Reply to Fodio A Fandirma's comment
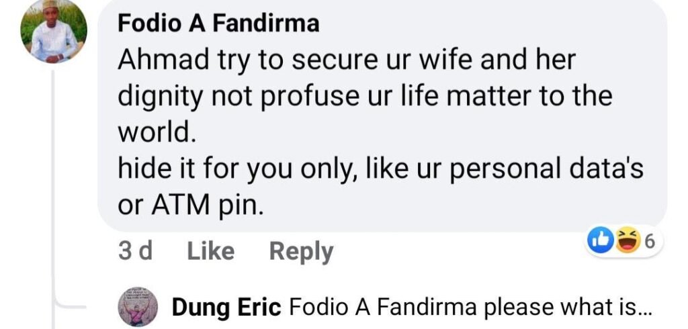Viewport: 688px width, 329px height. 301,252
